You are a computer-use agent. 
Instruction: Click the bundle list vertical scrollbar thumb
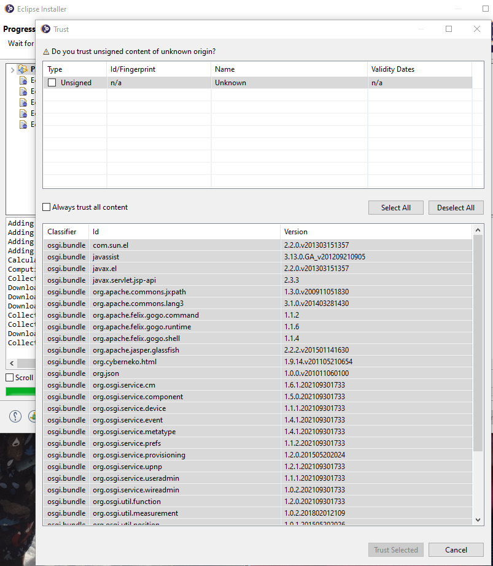[x=478, y=343]
